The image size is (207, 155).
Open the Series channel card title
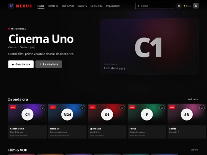click(x=172, y=129)
